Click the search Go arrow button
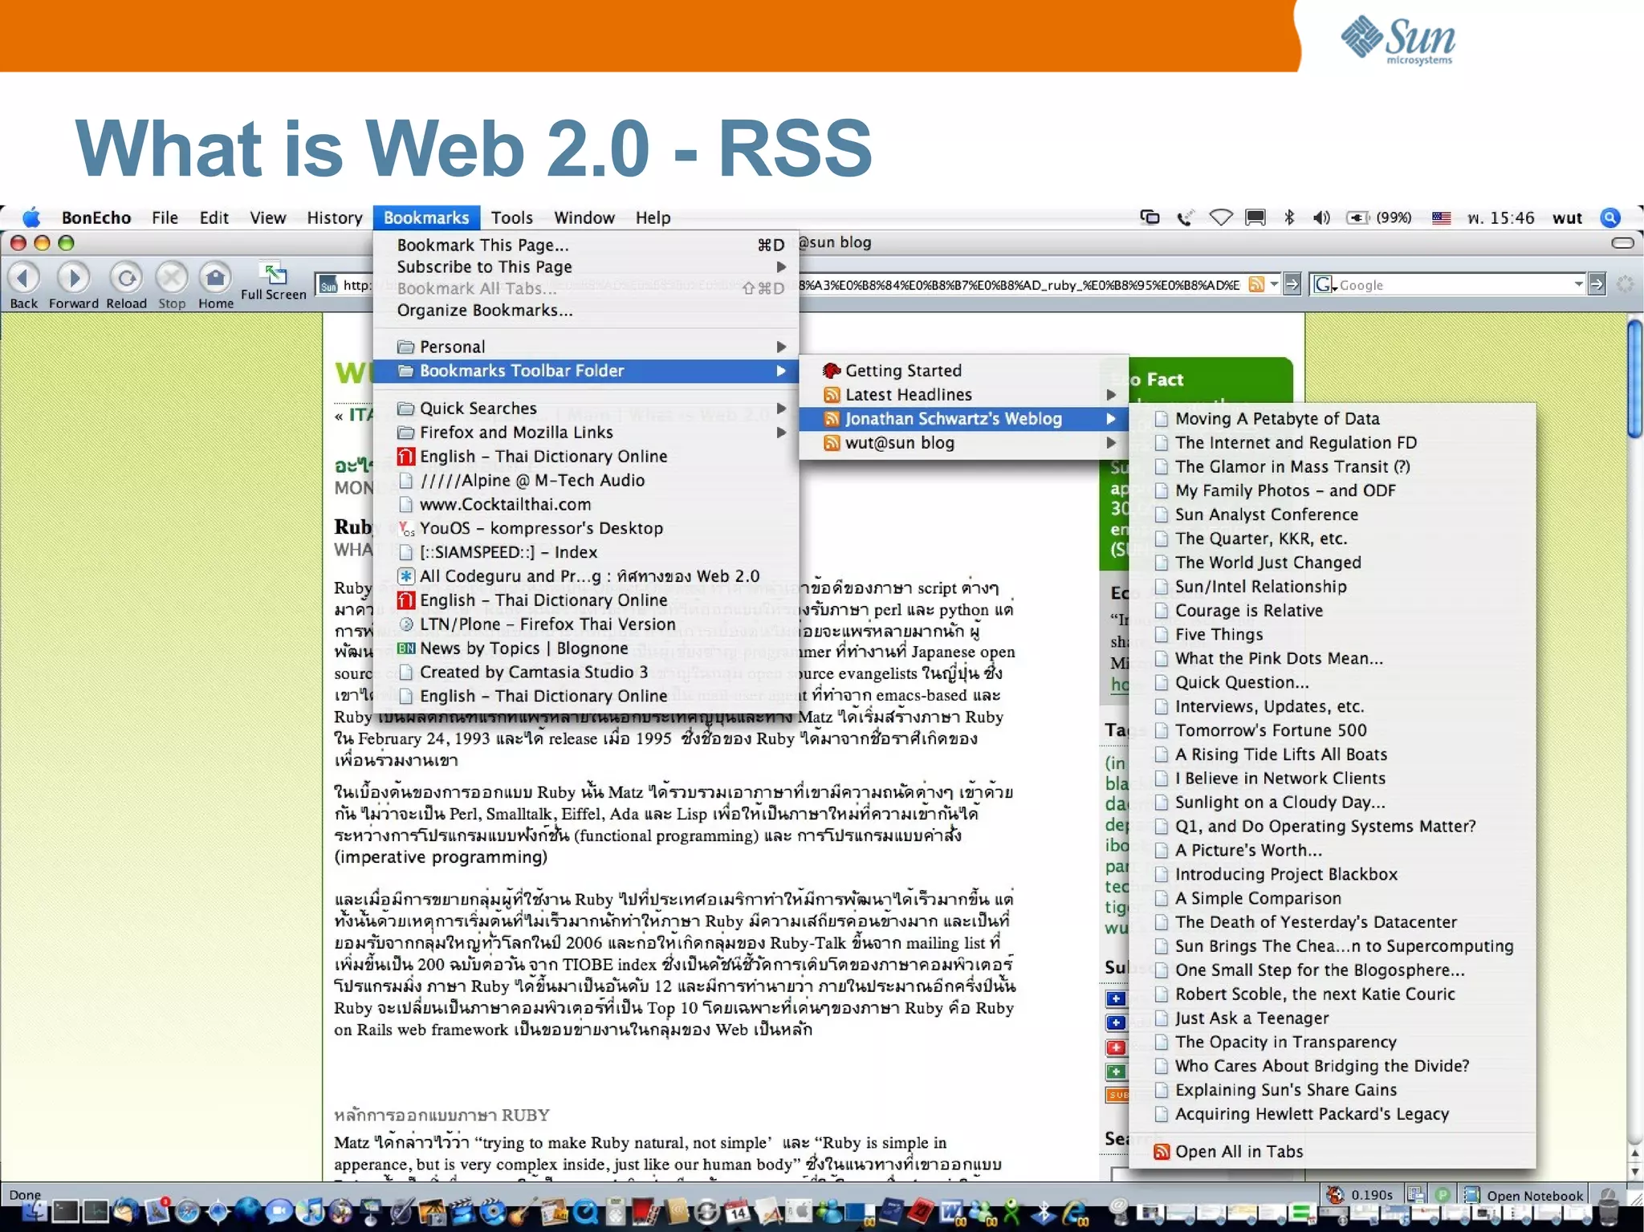The height and width of the screenshot is (1232, 1644). [1597, 284]
